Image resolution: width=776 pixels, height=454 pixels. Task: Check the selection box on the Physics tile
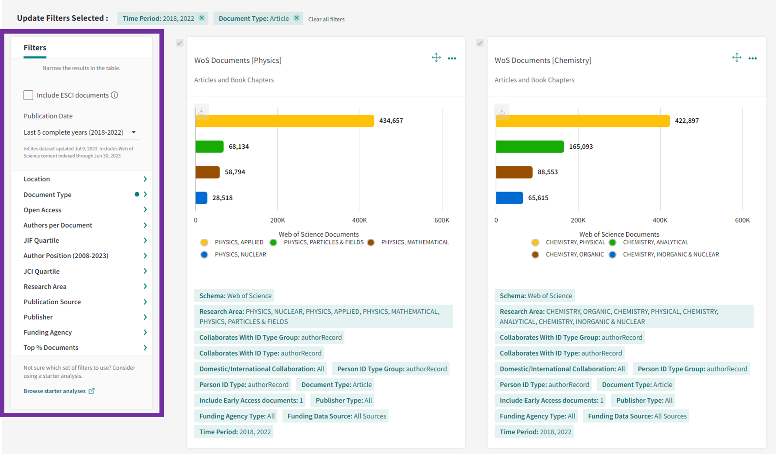pos(180,43)
